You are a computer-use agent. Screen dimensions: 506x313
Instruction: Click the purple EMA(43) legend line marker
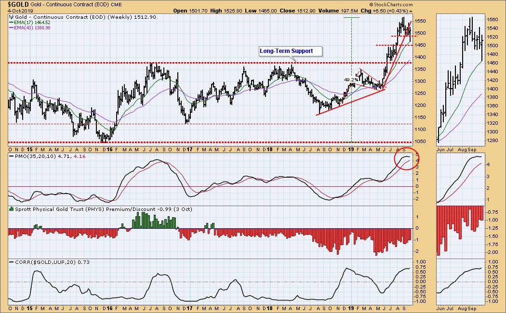point(11,28)
